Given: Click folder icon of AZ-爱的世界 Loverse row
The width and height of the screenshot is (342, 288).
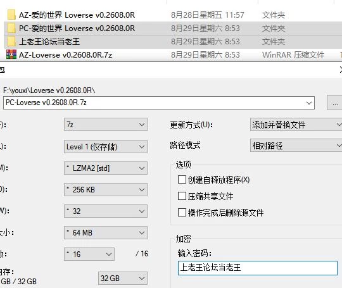Looking at the screenshot, I should (11, 15).
